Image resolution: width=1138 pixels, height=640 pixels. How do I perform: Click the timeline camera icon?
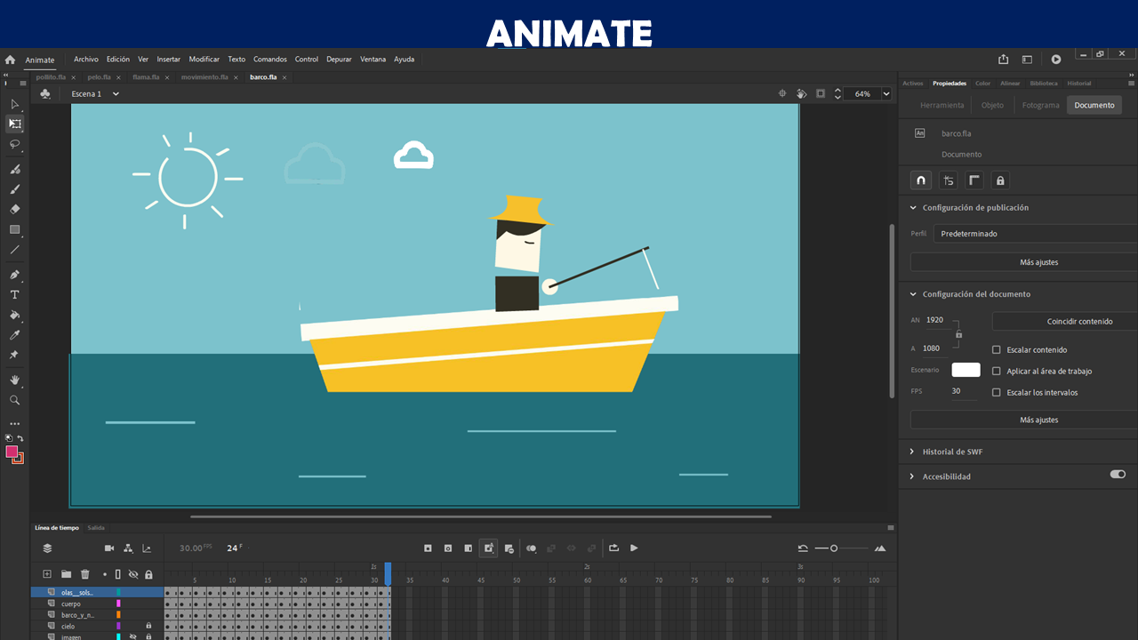pyautogui.click(x=109, y=548)
